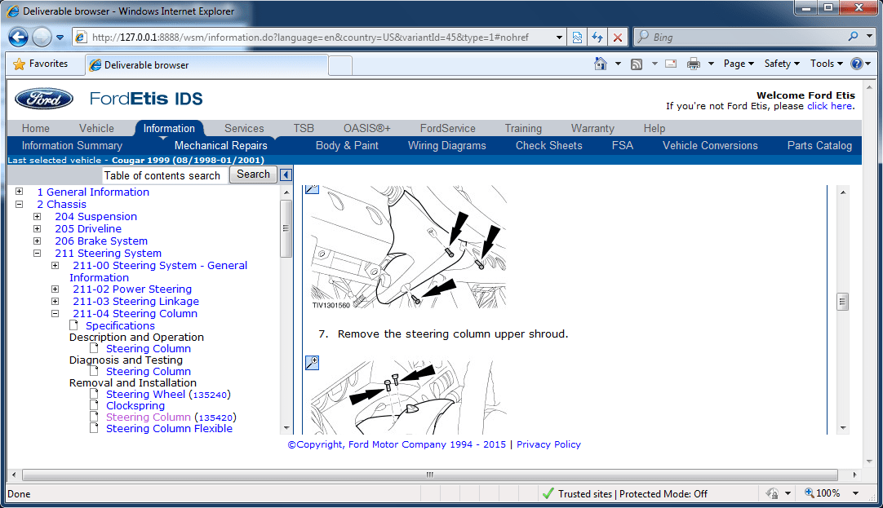This screenshot has height=508, width=883.
Task: Select Parts Catalog submenu item
Action: coord(819,146)
